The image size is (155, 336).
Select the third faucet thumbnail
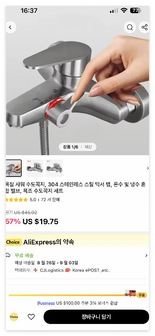click(x=54, y=168)
